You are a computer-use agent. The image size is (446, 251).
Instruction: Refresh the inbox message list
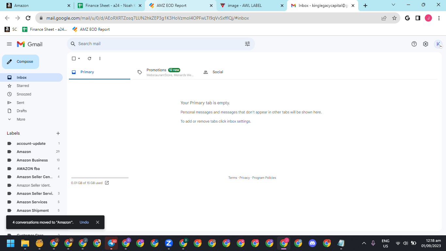coord(89,59)
